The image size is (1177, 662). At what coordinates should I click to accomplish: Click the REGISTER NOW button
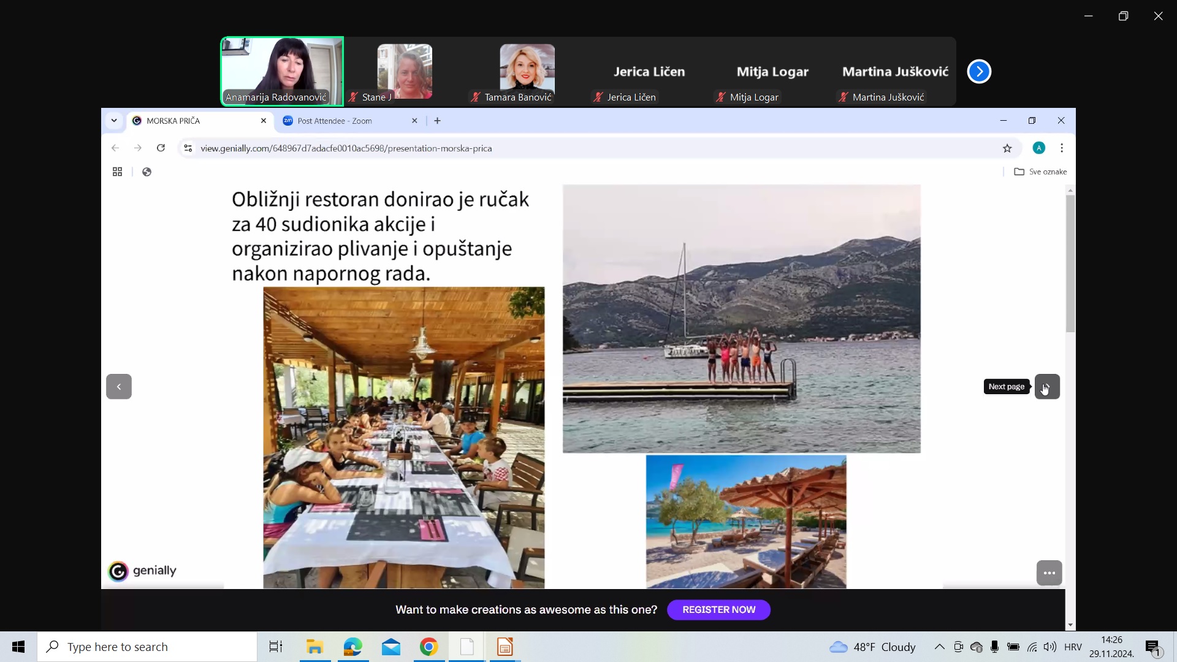[718, 610]
